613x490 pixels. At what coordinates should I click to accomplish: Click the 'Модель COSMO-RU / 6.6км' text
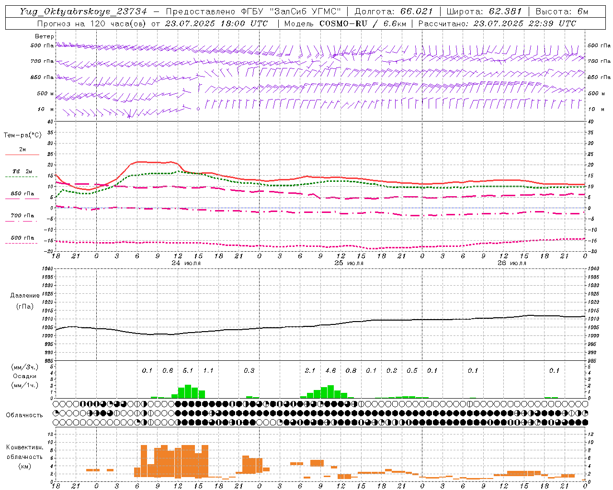[x=345, y=23]
